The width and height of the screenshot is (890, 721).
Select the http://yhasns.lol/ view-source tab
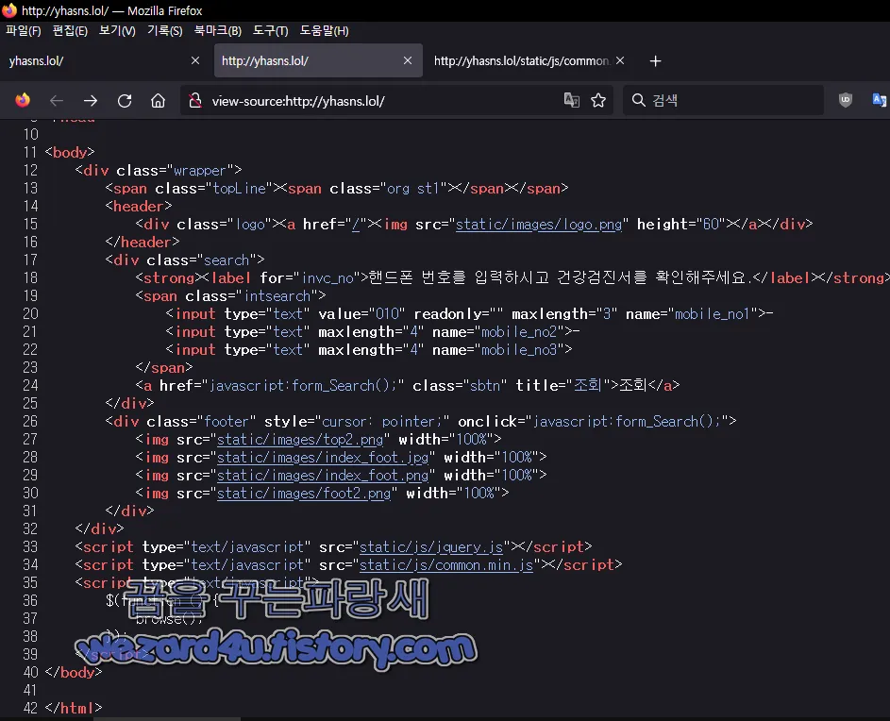tap(318, 60)
